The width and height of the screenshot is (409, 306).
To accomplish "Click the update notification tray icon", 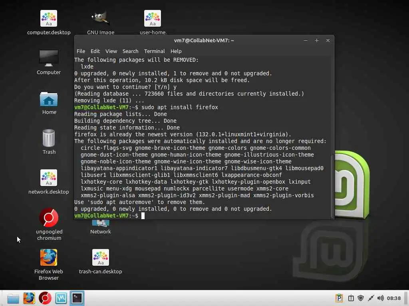I will [x=351, y=298].
